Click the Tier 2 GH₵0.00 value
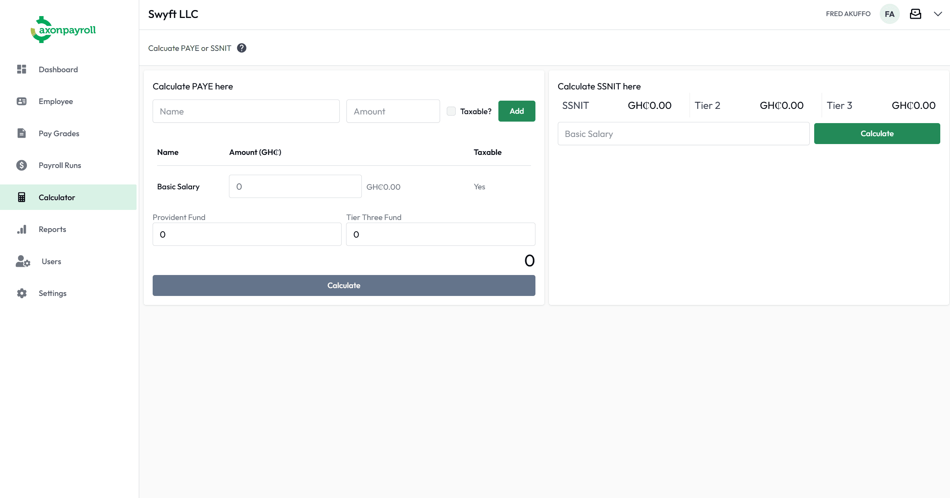The height and width of the screenshot is (498, 950). pyautogui.click(x=782, y=106)
